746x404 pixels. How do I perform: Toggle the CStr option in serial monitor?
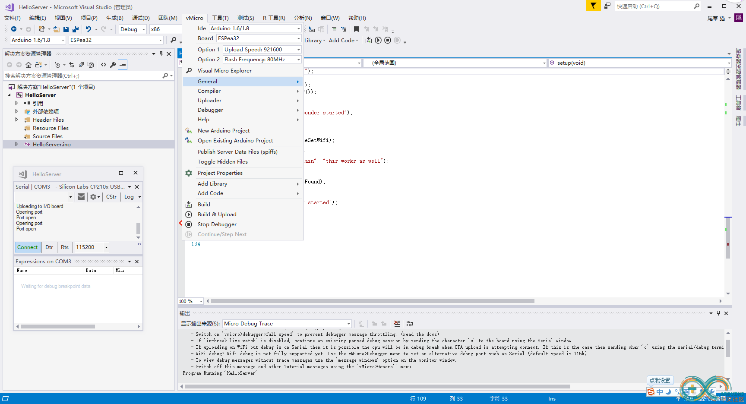click(111, 197)
